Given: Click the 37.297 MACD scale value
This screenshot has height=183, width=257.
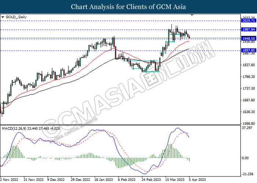Looking at the screenshot, I should 247,128.
